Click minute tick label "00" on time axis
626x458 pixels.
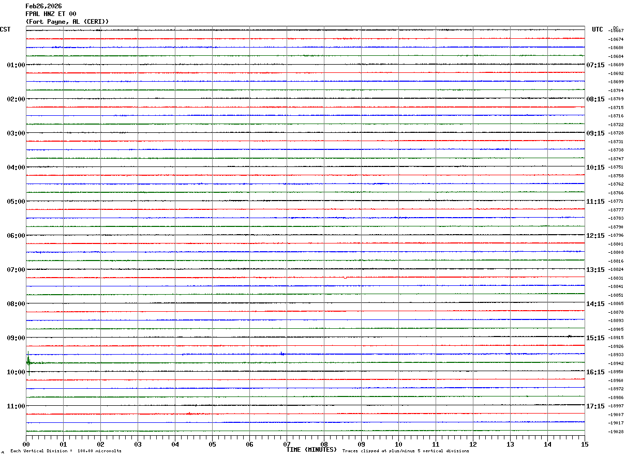(26, 444)
